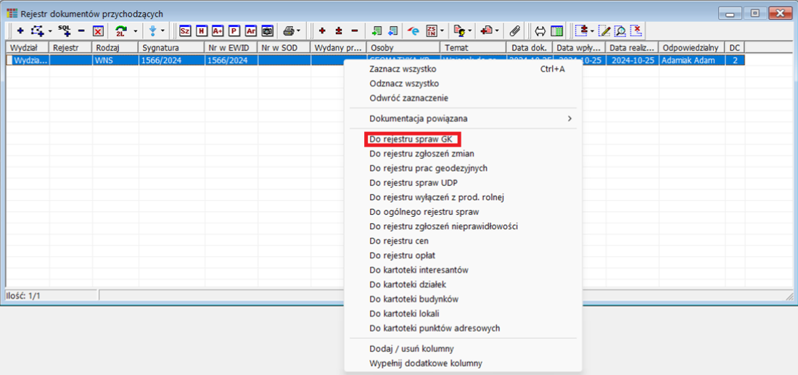
Task: Click the A+ toolbar icon
Action: coord(217,31)
